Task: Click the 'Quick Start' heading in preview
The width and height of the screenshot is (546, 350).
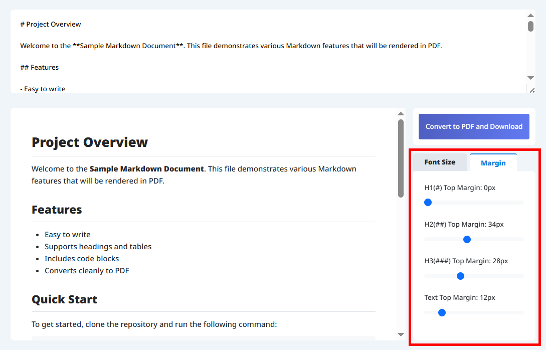Action: [64, 299]
